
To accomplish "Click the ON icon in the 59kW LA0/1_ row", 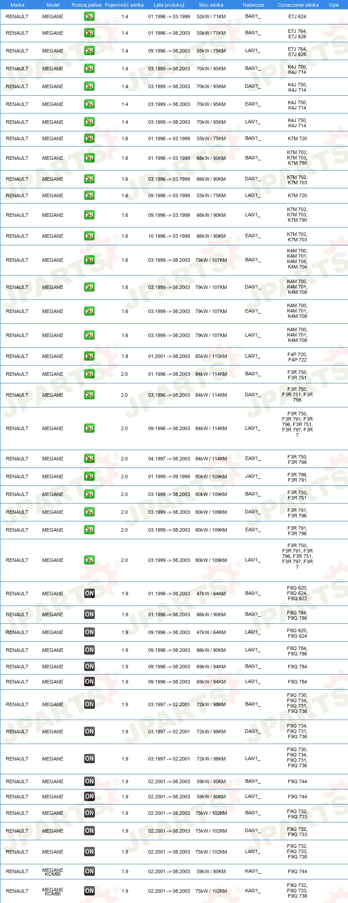I will pyautogui.click(x=89, y=797).
